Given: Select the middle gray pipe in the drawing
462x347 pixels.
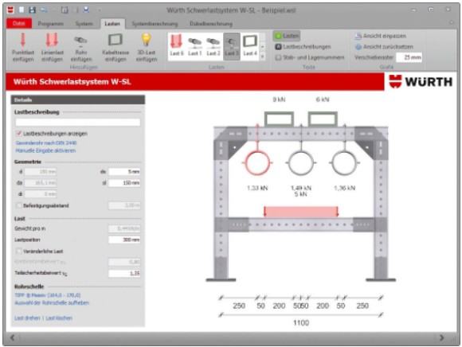Looking at the screenshot, I should [x=301, y=162].
